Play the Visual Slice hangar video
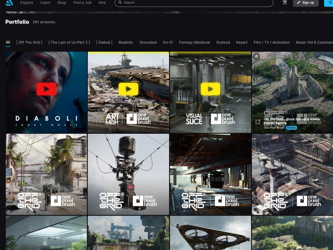333x250 pixels. pyautogui.click(x=210, y=89)
